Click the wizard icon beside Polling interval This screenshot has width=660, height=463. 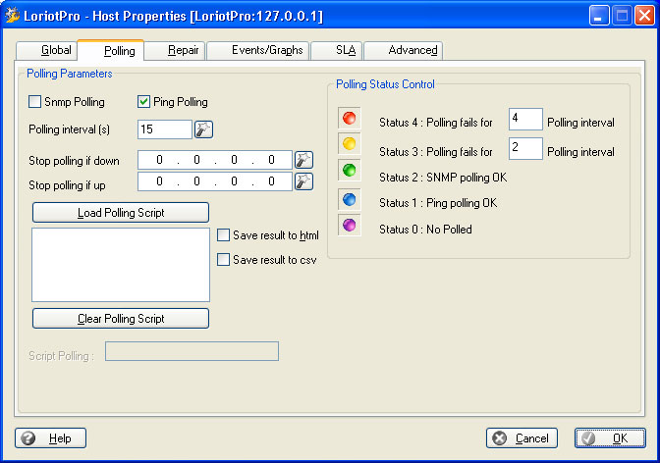(203, 129)
